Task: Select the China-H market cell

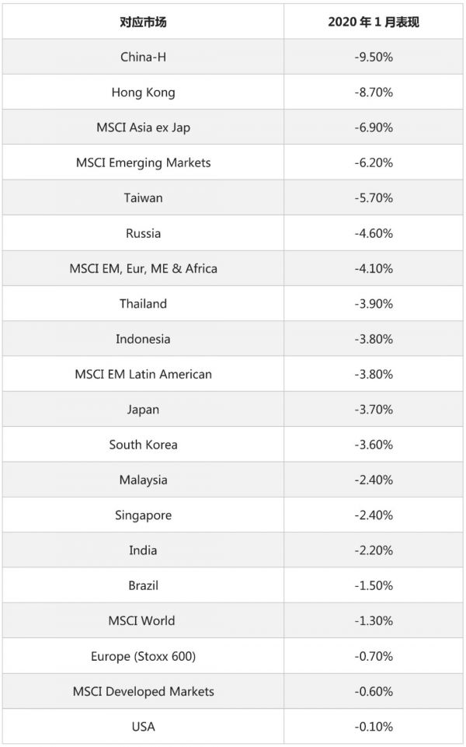Action: click(x=143, y=57)
